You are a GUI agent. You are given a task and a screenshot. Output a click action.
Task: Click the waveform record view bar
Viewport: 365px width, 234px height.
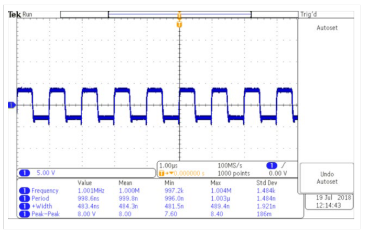point(179,15)
